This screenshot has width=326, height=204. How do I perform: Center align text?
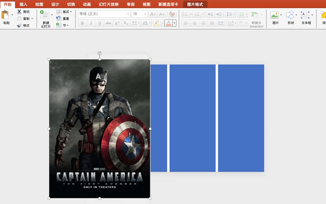pos(195,23)
